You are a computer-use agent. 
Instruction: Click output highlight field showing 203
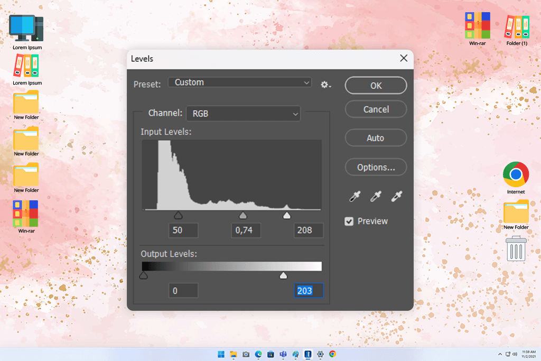point(309,291)
